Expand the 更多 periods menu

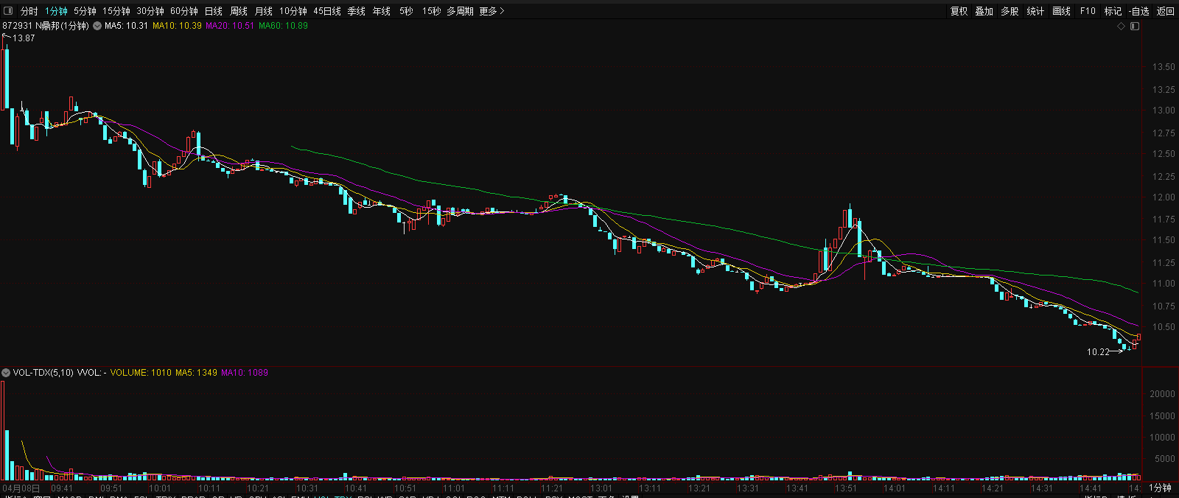(491, 11)
